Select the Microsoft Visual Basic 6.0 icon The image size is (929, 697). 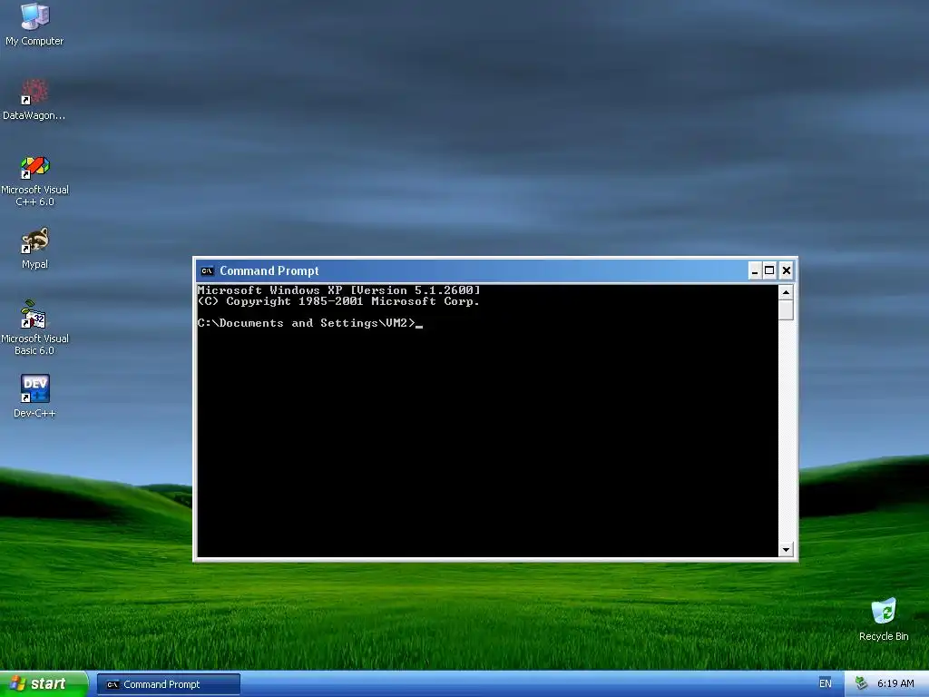tap(34, 328)
